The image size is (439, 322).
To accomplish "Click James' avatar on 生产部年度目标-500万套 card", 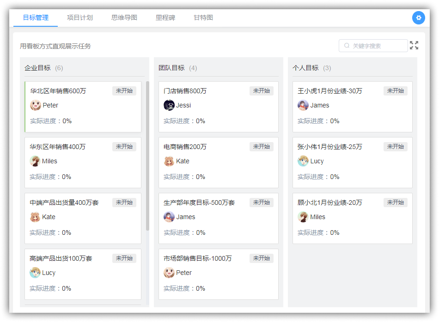I will (169, 217).
